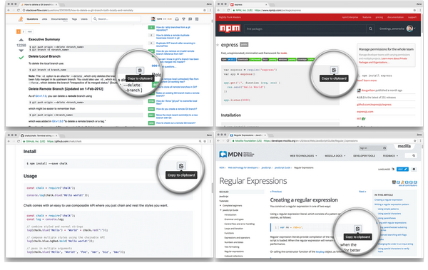Click GitHub window vertical scrollbar
This screenshot has height=270, width=428.
[x=212, y=188]
